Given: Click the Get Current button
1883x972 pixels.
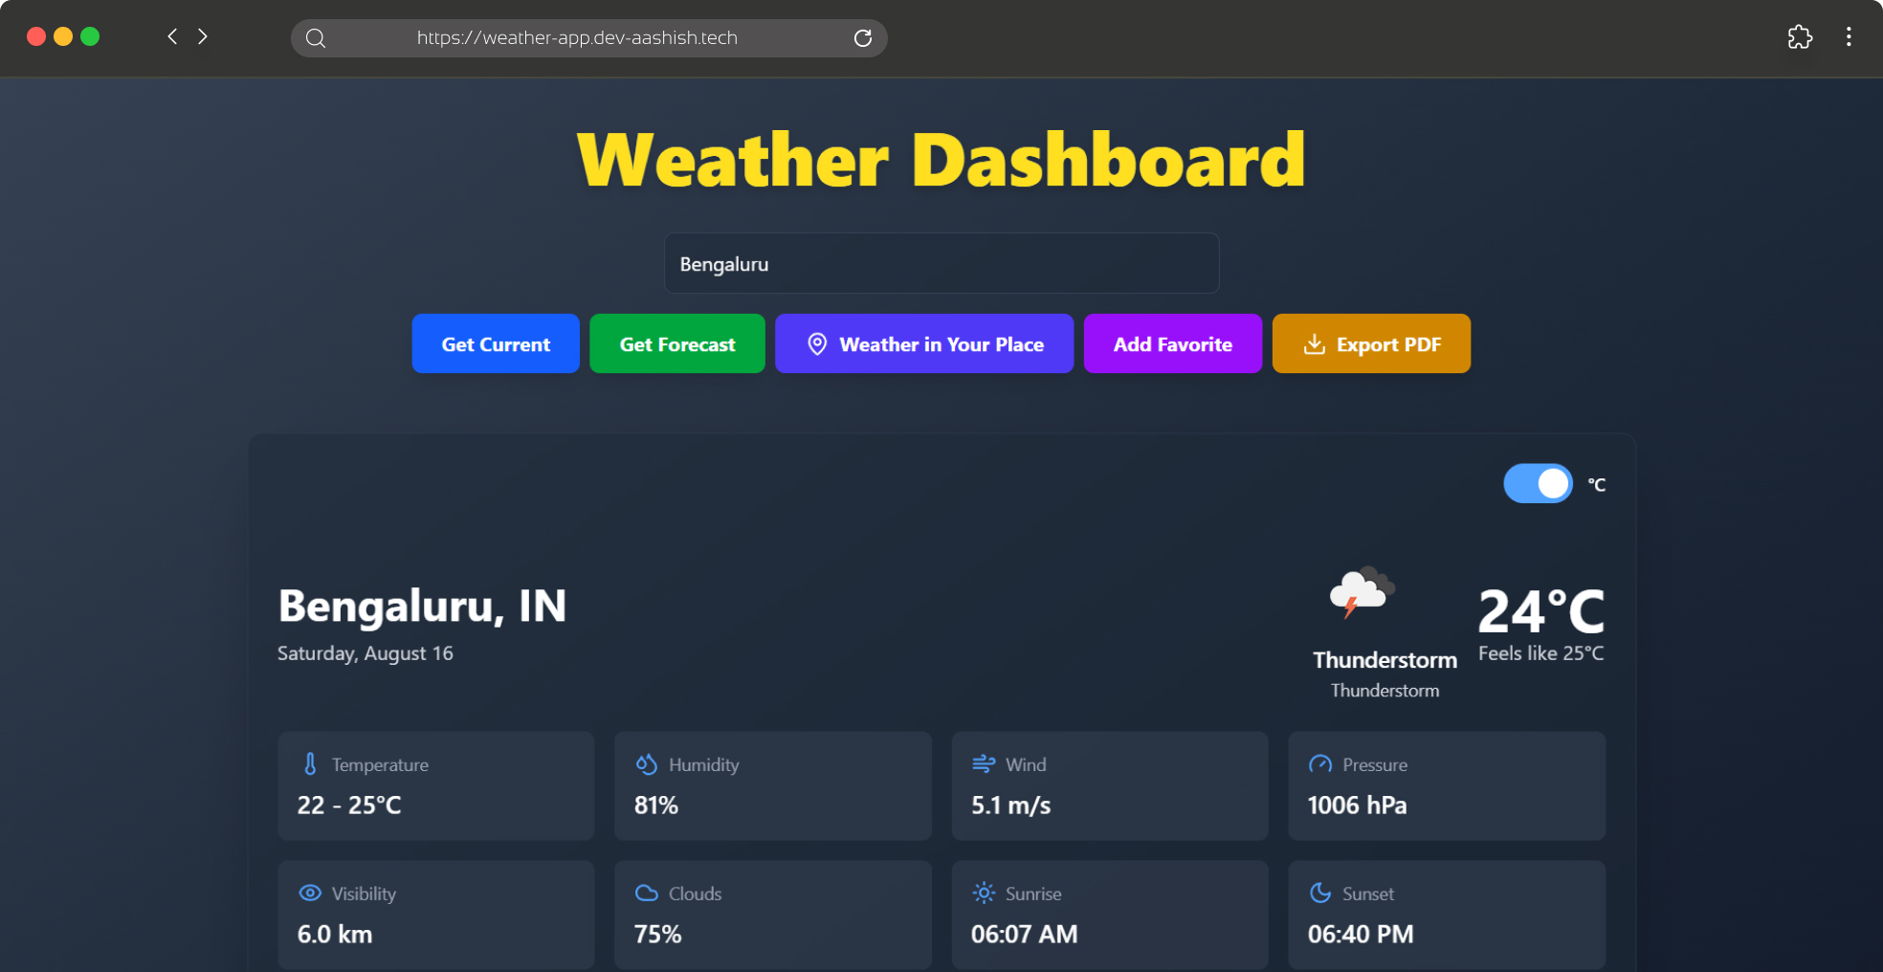Looking at the screenshot, I should pos(496,343).
